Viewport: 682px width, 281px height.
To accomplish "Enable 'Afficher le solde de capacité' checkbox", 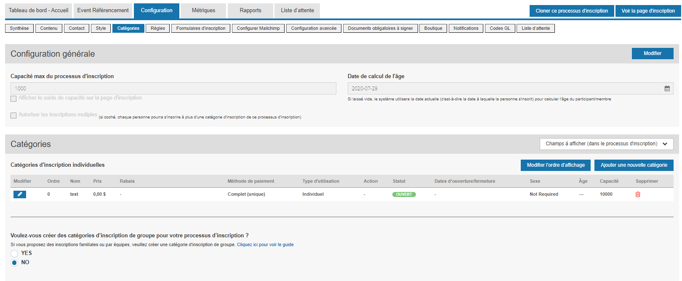I will click(x=13, y=98).
